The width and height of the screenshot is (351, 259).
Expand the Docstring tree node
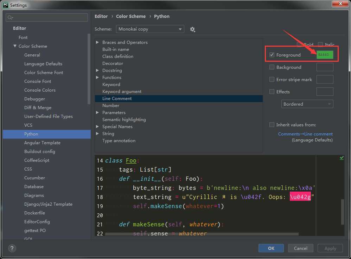97,71
